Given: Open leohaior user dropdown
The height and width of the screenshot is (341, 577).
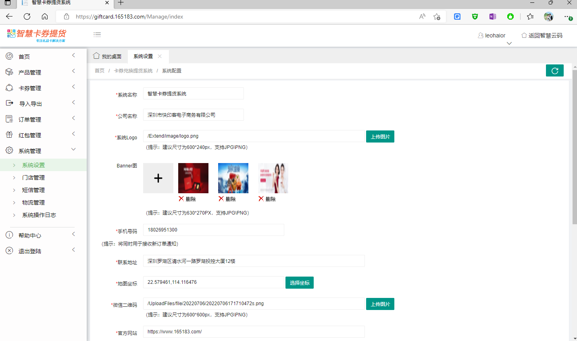Looking at the screenshot, I should (x=492, y=36).
